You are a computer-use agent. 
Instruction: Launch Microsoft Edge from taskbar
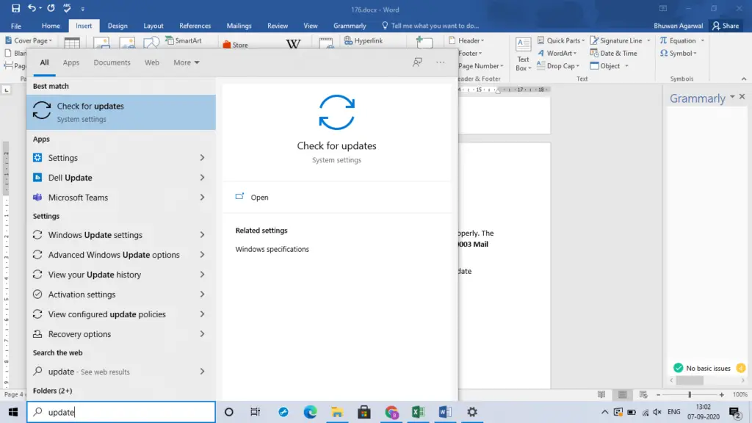311,412
